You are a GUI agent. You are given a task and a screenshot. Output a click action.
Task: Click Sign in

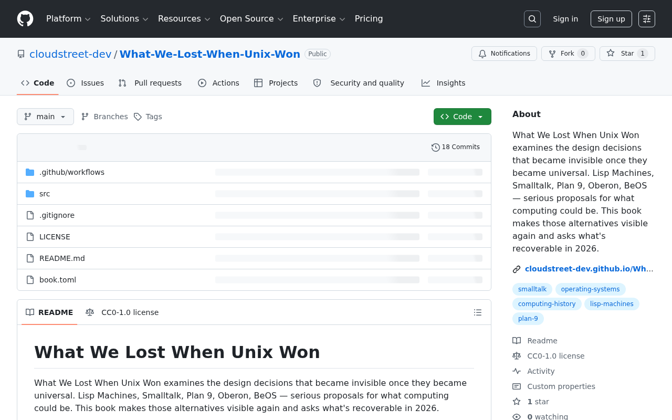pyautogui.click(x=565, y=19)
